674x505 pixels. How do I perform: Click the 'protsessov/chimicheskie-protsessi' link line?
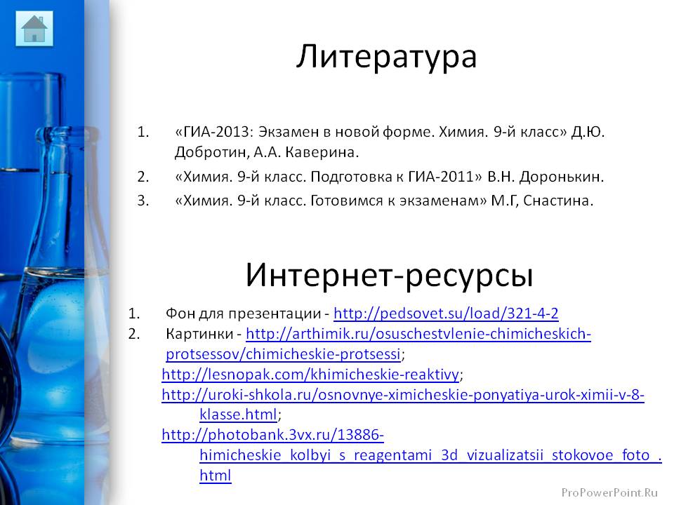pos(283,353)
